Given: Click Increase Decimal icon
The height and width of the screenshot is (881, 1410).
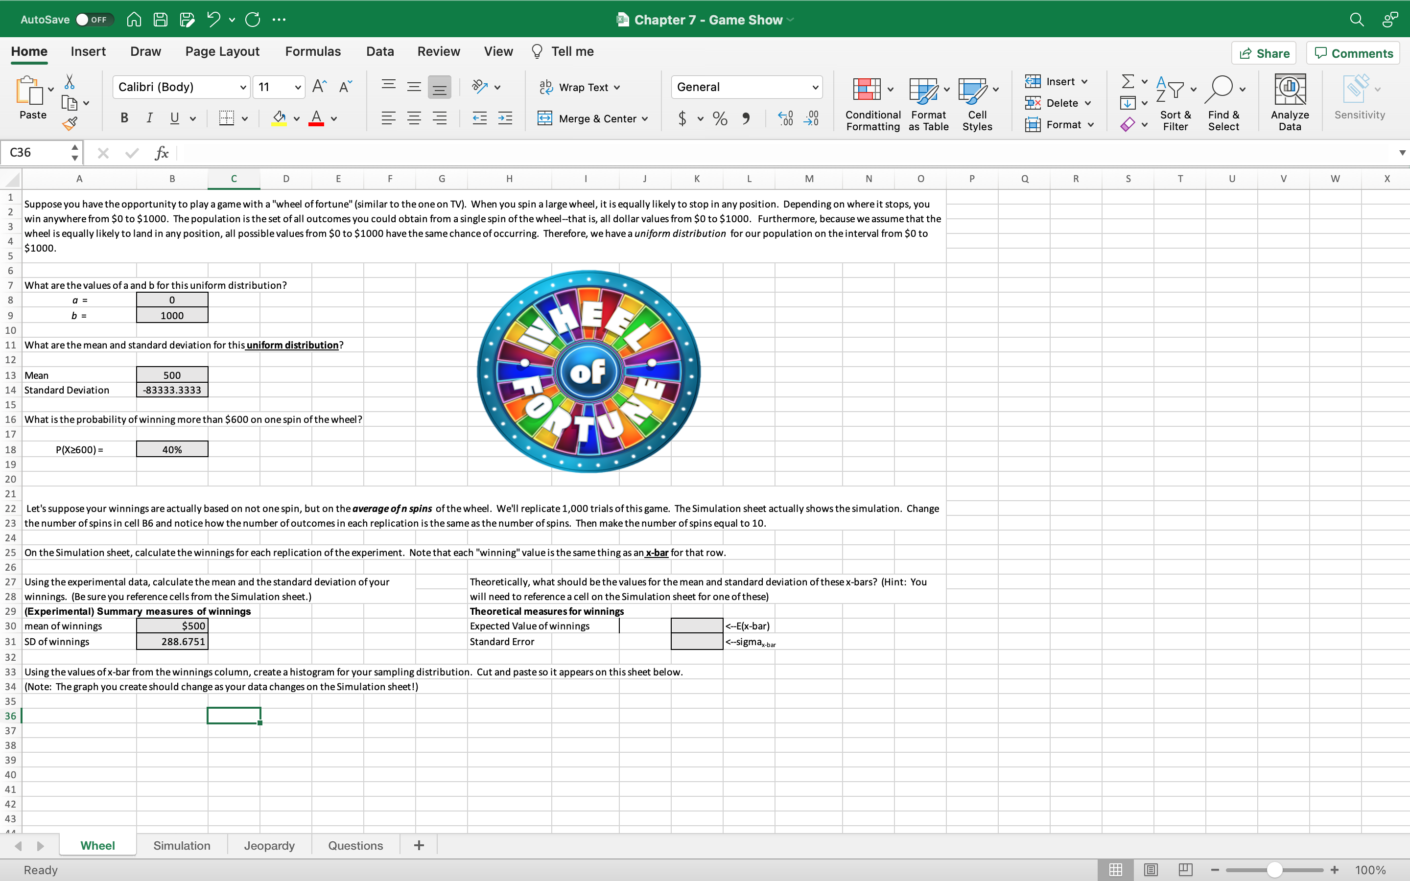Looking at the screenshot, I should click(785, 118).
